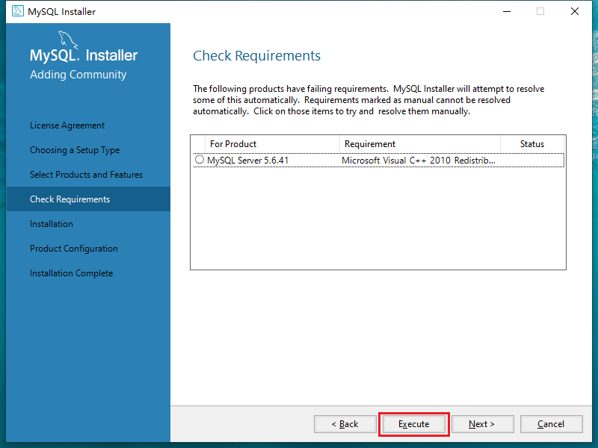Viewport: 598px width, 448px height.
Task: Open Installation step in sidebar
Action: [x=52, y=224]
